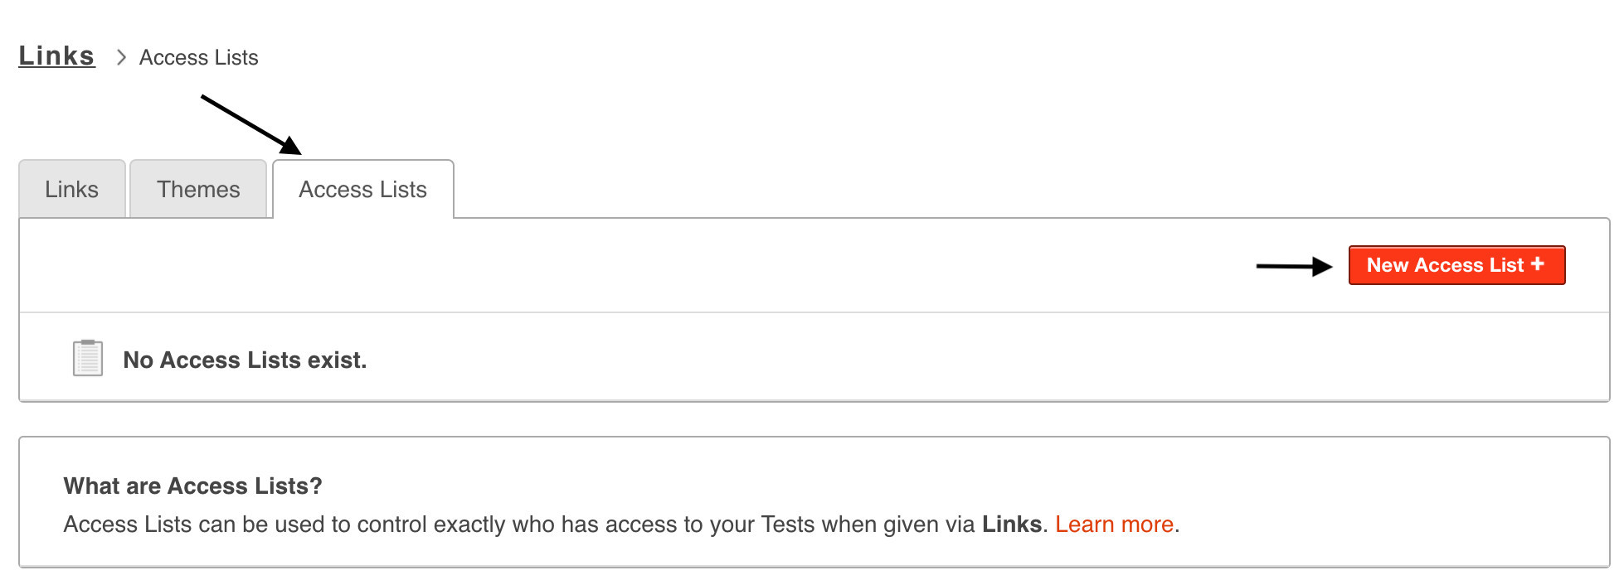Click the Access Lists breadcrumb text
1624x580 pixels.
tap(198, 57)
